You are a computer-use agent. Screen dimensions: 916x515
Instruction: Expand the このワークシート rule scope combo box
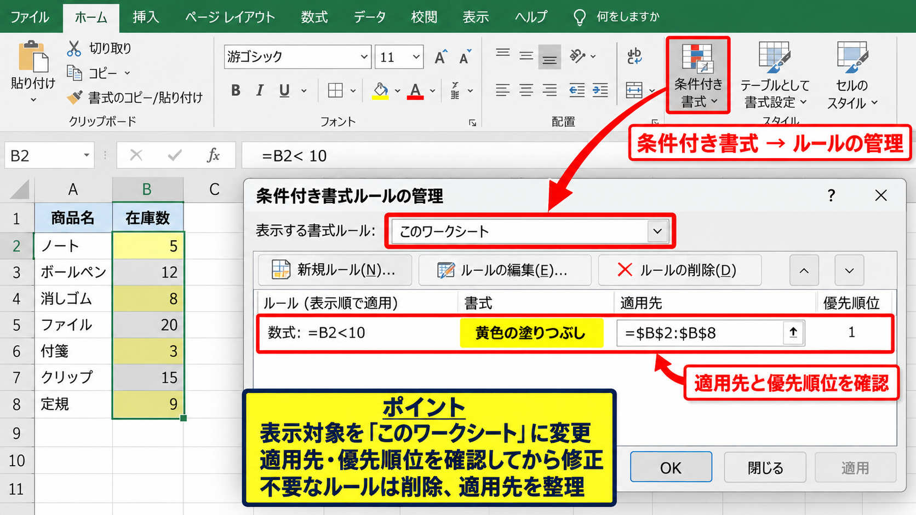coord(657,231)
